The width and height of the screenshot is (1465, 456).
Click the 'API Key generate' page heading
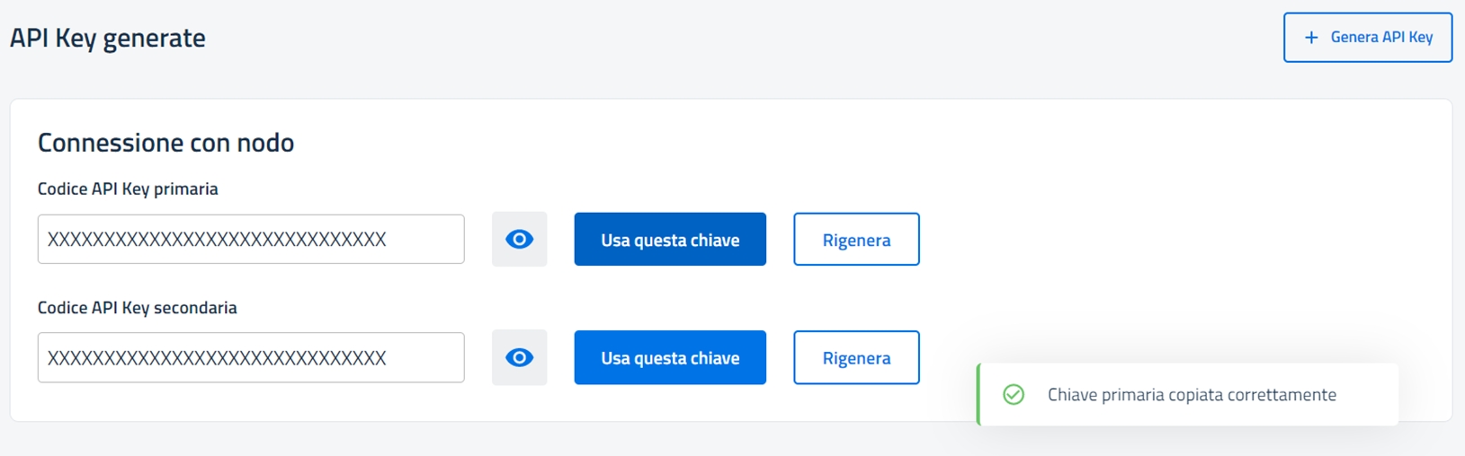pyautogui.click(x=108, y=38)
